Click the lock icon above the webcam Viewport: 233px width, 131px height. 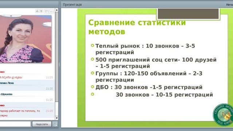(x=37, y=11)
